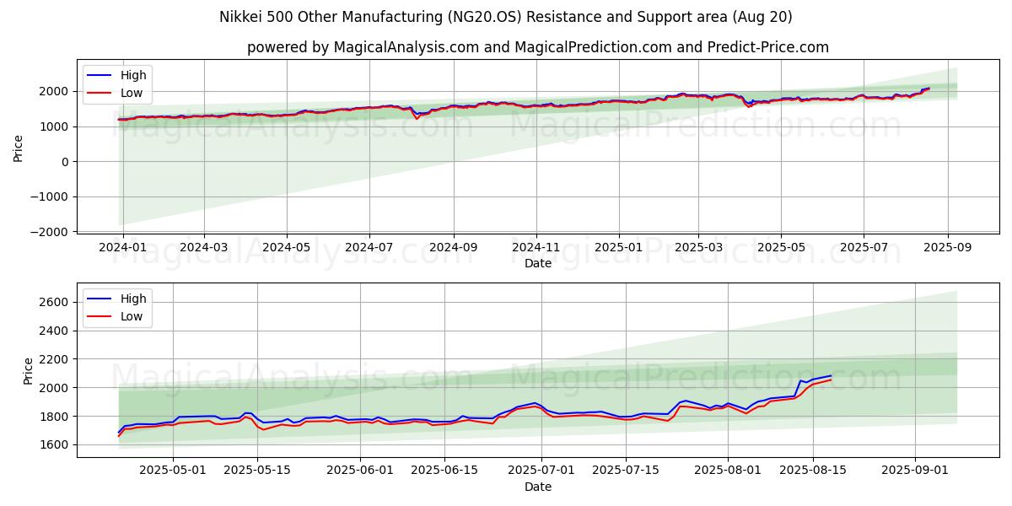1012x506 pixels.
Task: Click the '2025-05' date tick label
Action: coord(781,248)
